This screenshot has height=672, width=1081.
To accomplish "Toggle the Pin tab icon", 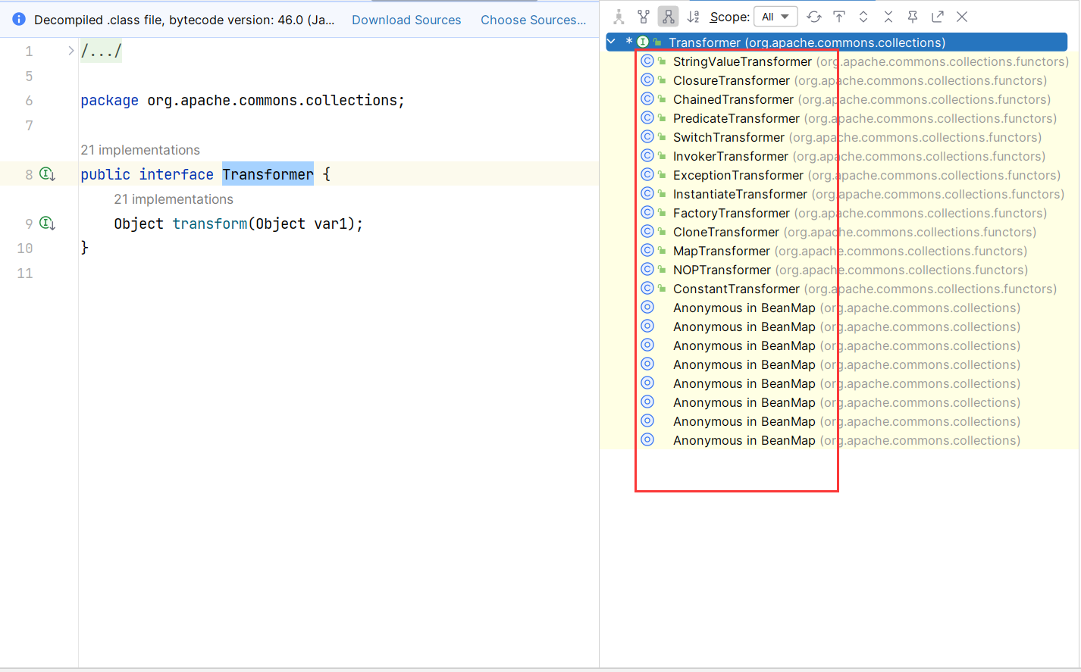I will coord(913,17).
